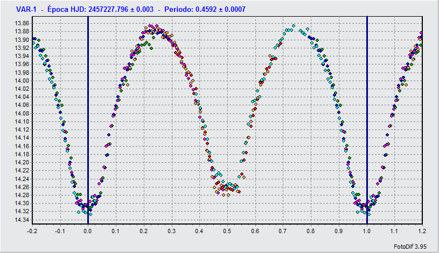Click the x-axis label 0.5
This screenshot has height=253, width=439.
[x=227, y=231]
